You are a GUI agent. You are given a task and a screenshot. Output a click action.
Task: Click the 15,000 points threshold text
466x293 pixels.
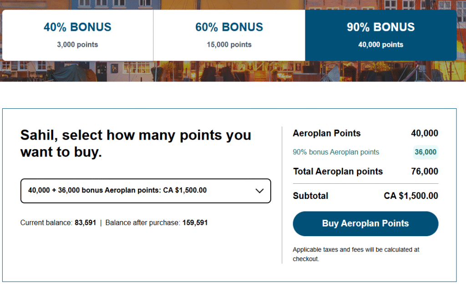tap(229, 45)
